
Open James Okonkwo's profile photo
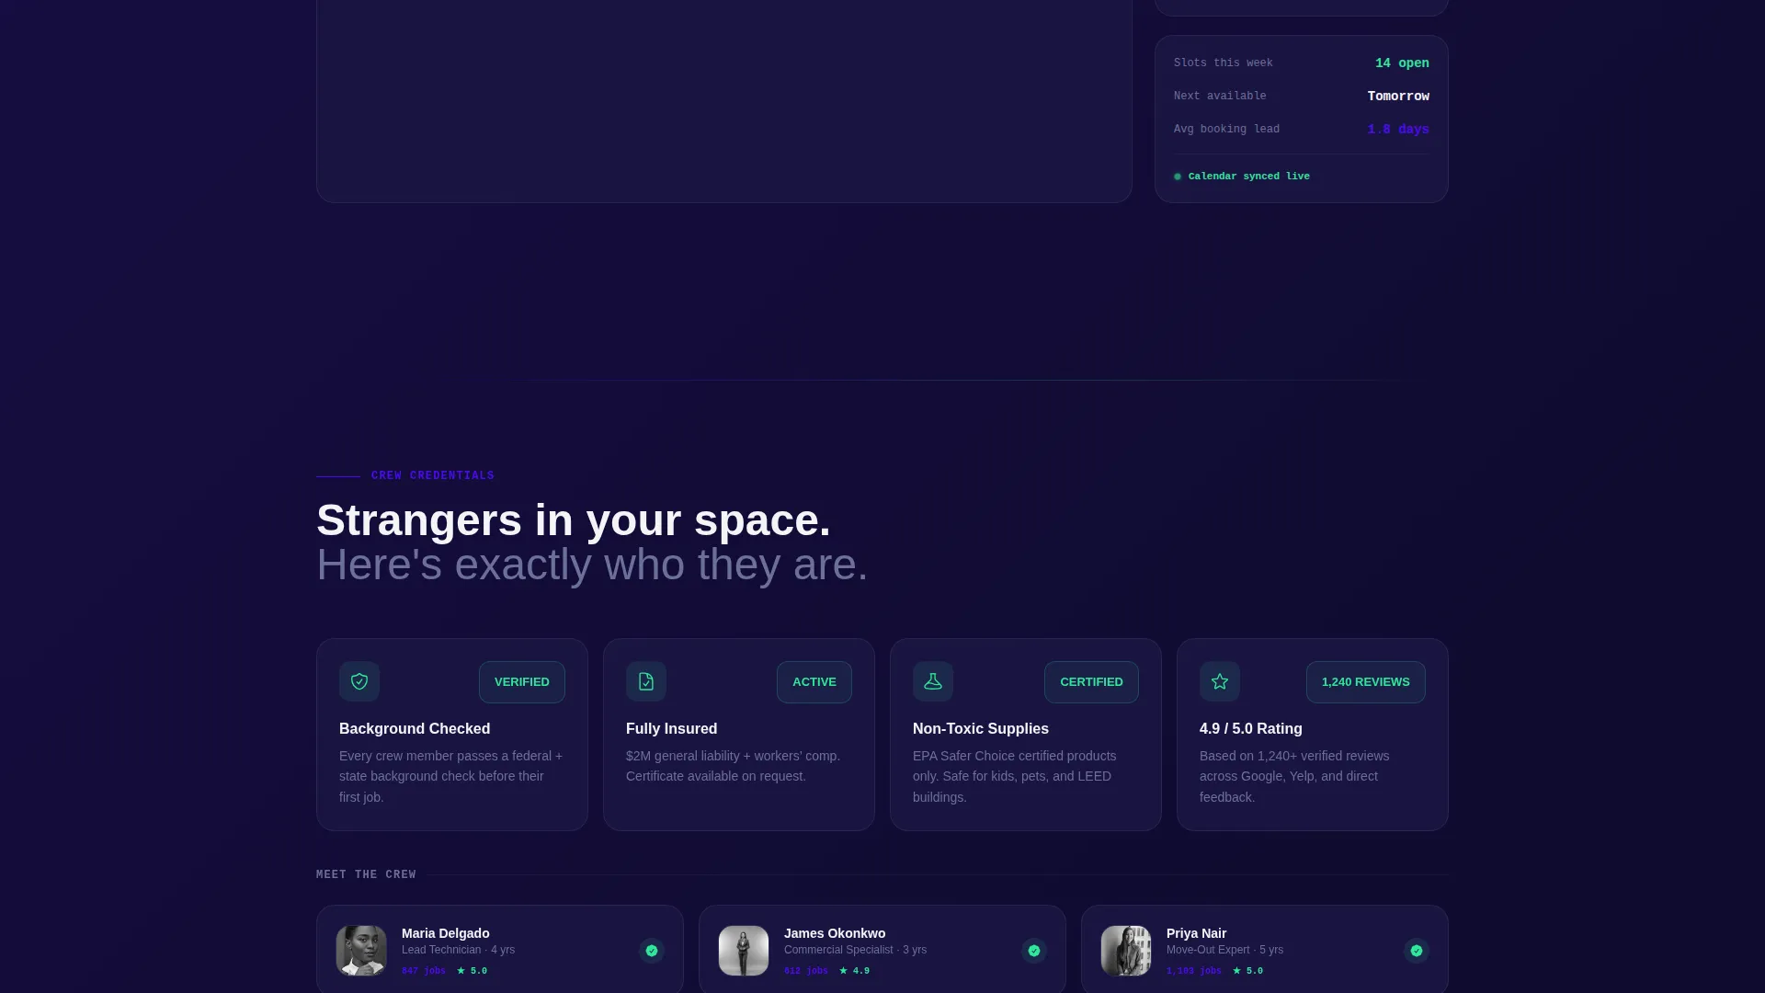[744, 951]
